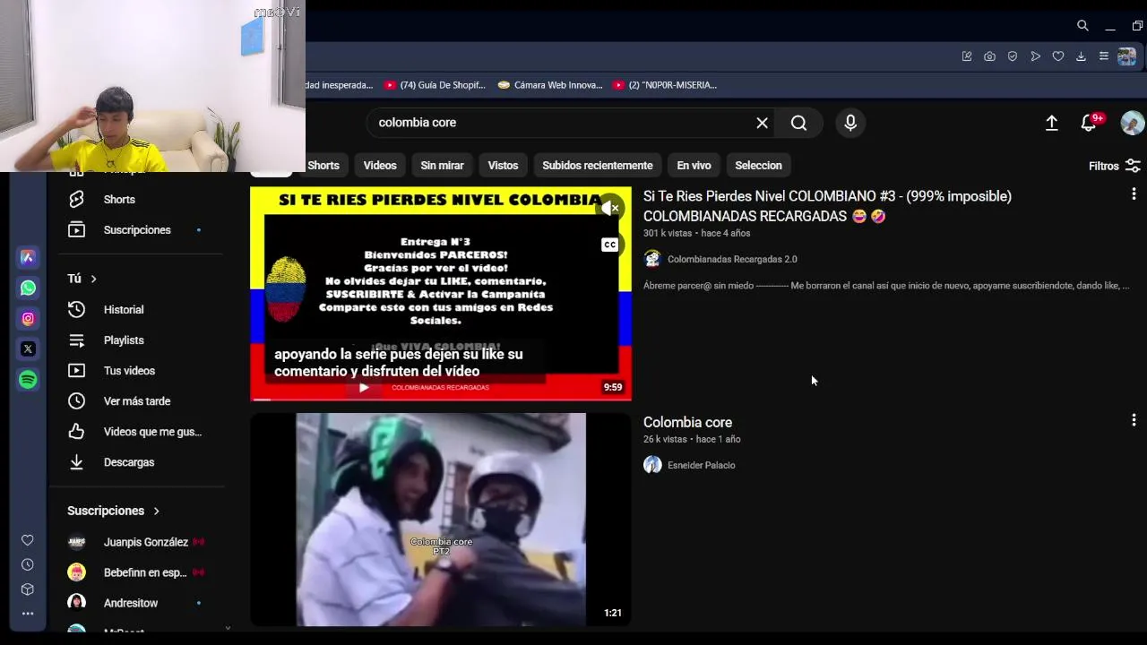Click preview progress bar on first video

pyautogui.click(x=441, y=400)
